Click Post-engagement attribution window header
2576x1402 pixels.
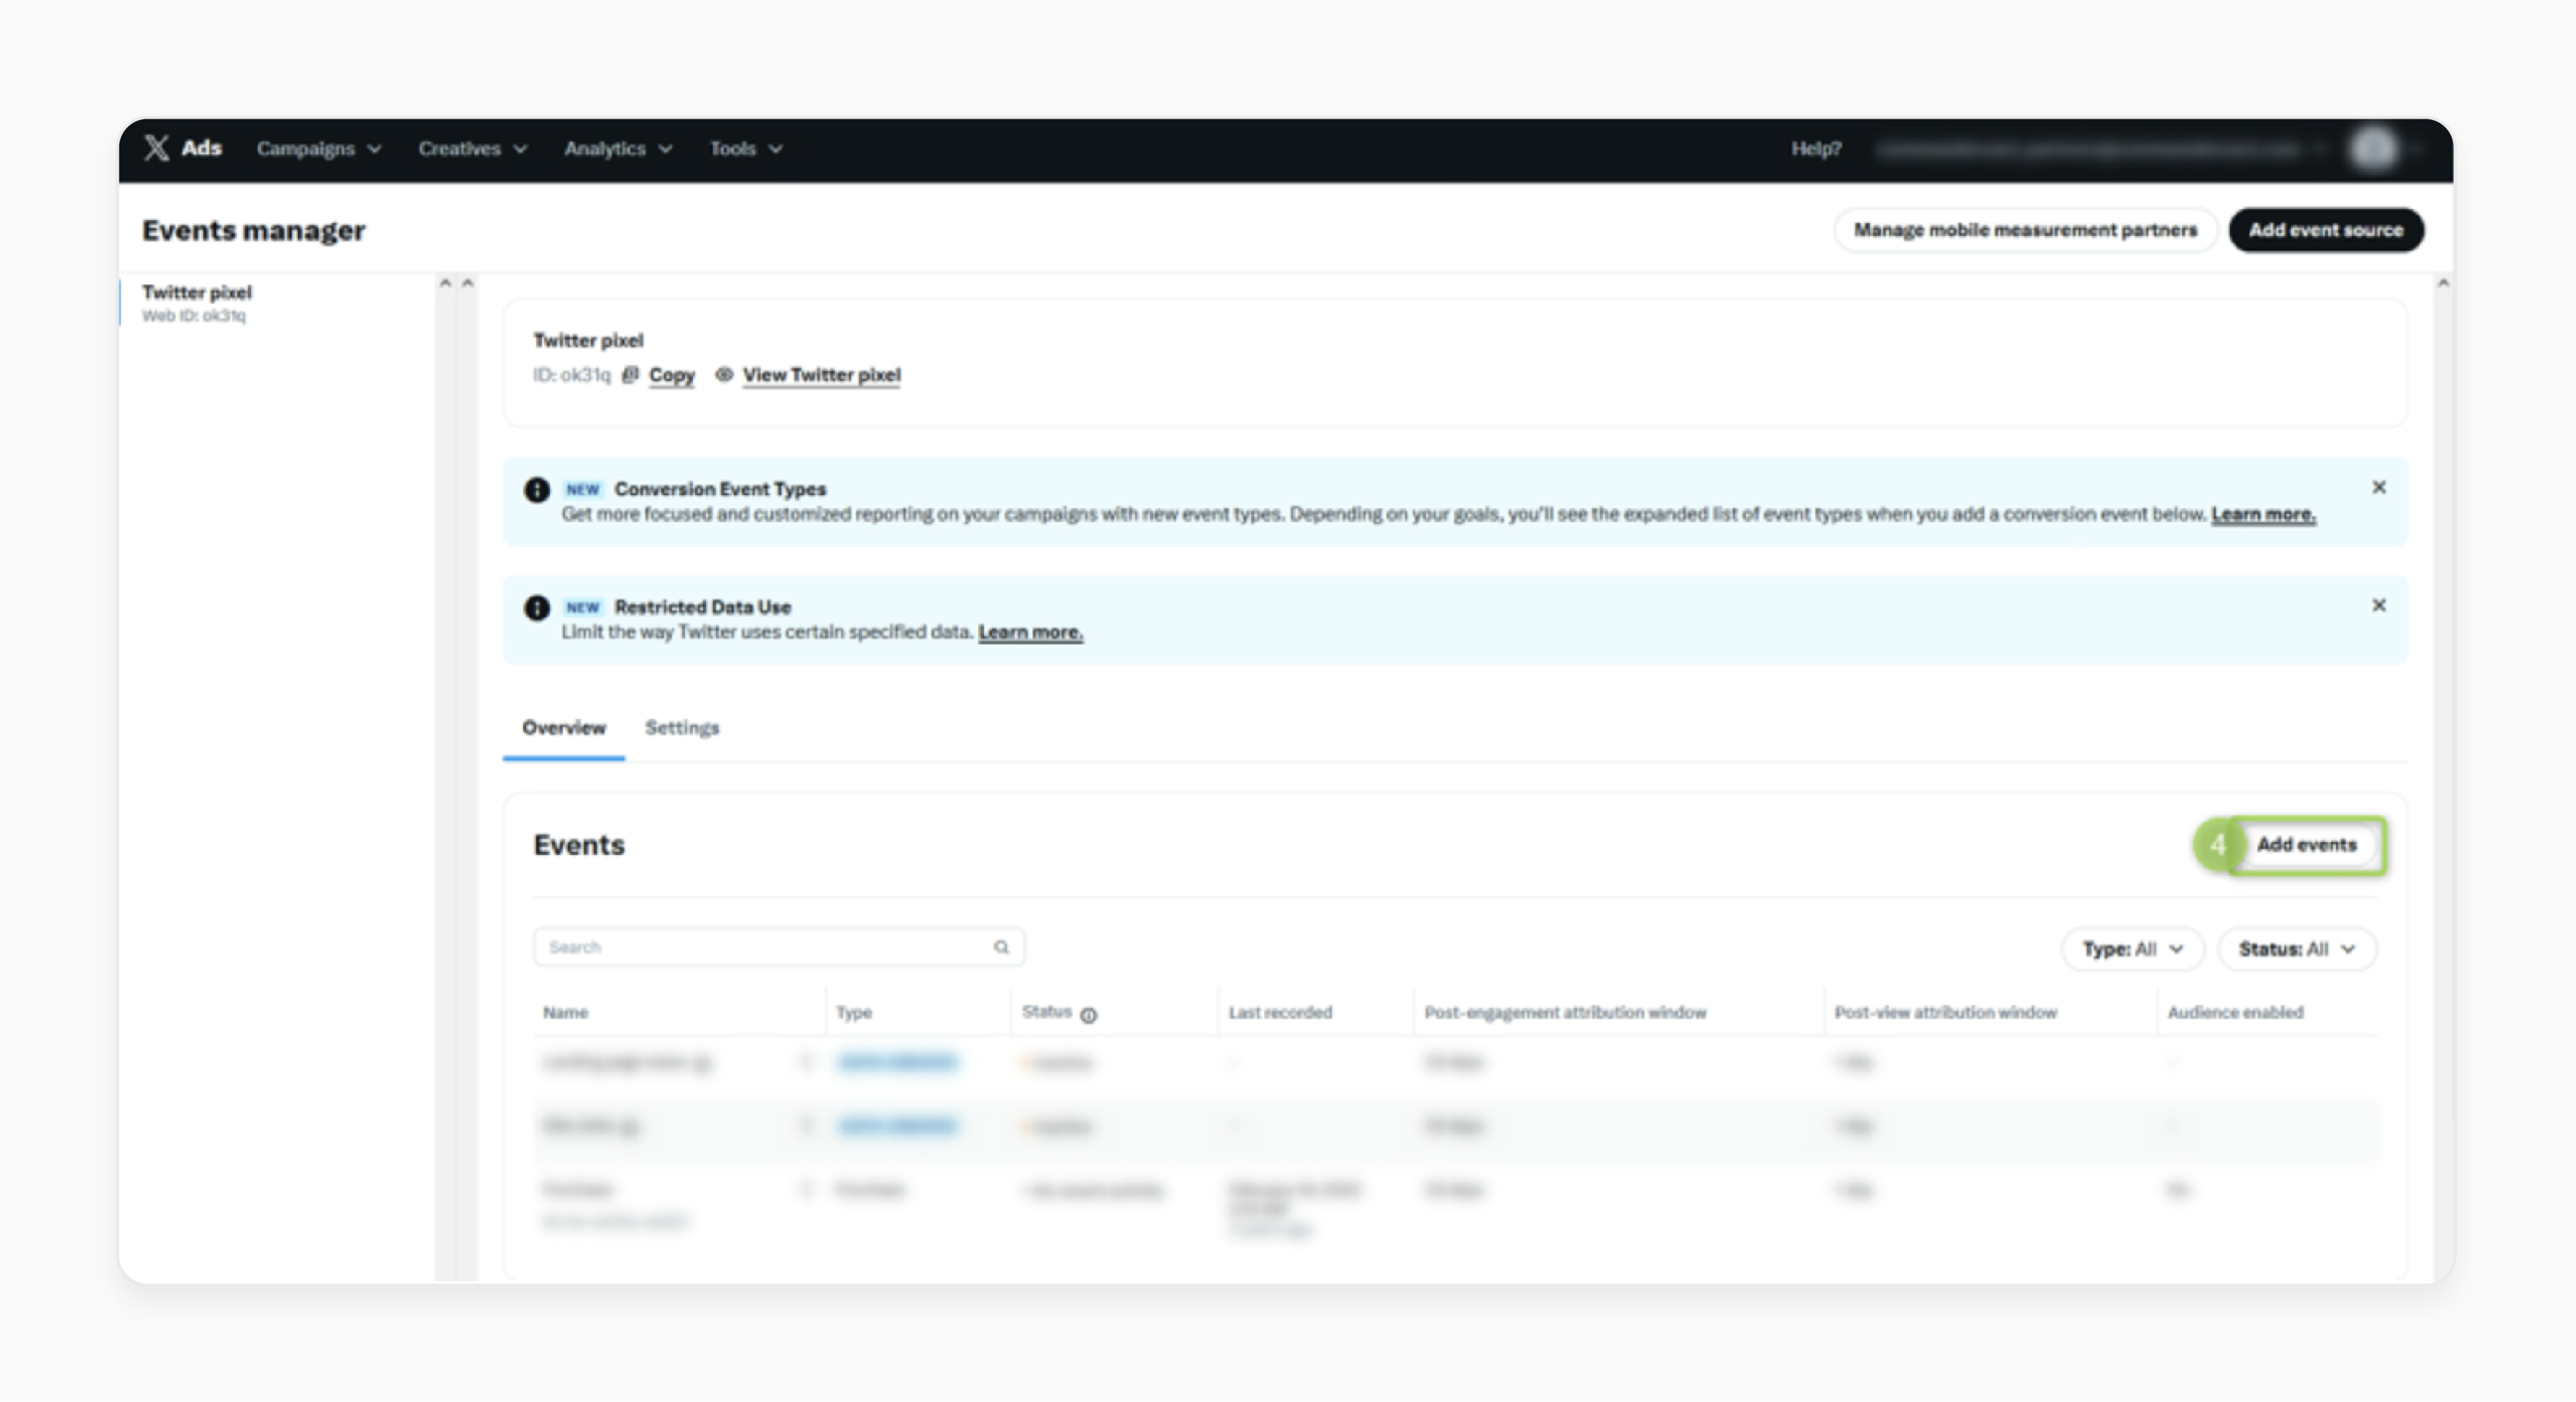tap(1565, 1013)
